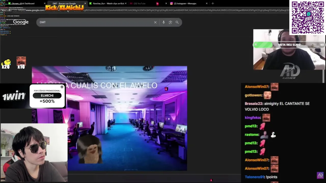
Task: Close the Instagram Mensajes tab
Action: [207, 4]
